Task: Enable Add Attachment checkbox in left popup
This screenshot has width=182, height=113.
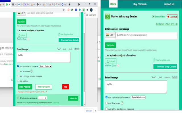Action: point(18,71)
